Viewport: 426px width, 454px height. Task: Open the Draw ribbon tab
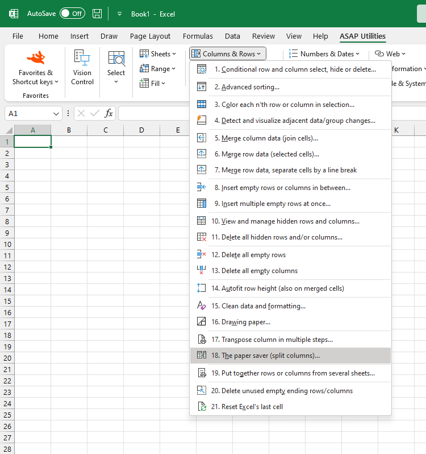(x=109, y=36)
